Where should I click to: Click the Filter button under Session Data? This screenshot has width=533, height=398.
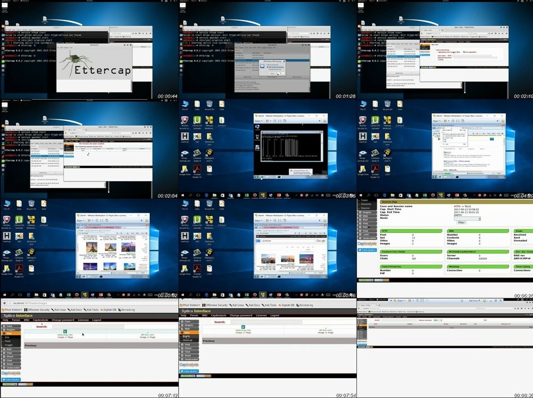coord(461,222)
